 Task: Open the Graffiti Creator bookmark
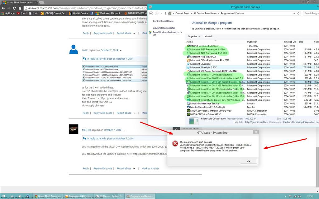tap(79, 13)
